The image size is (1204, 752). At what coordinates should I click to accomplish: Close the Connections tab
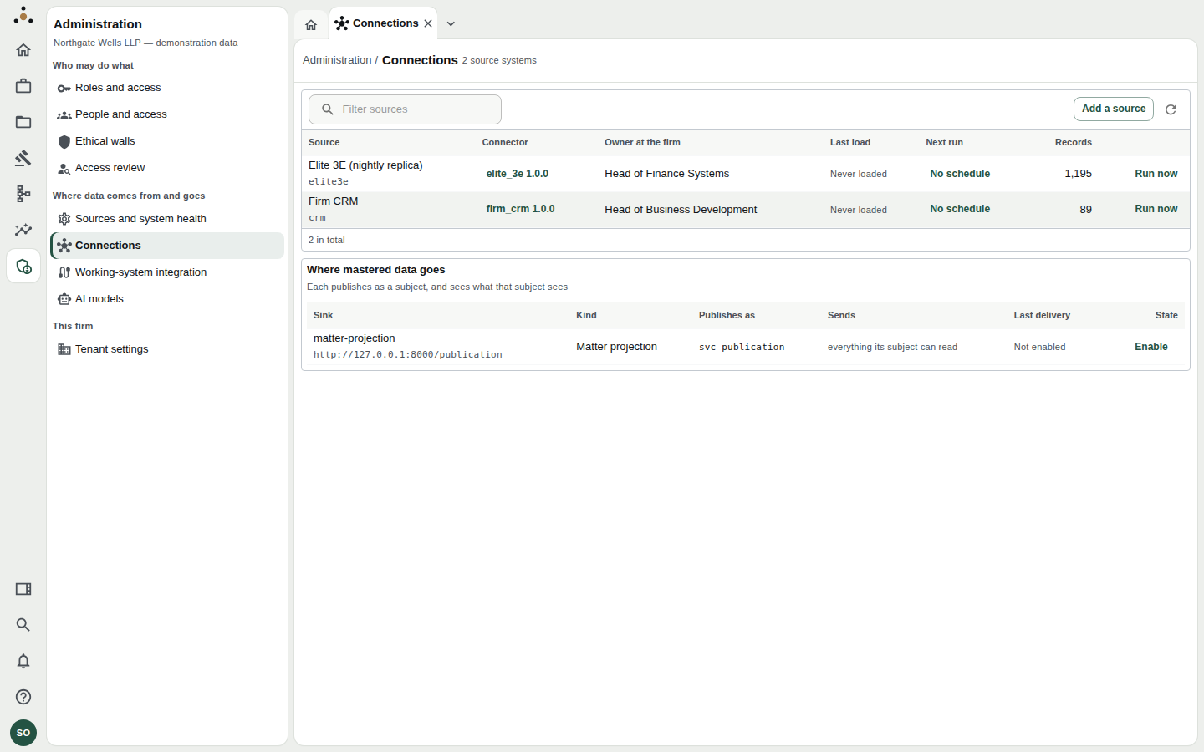coord(428,23)
